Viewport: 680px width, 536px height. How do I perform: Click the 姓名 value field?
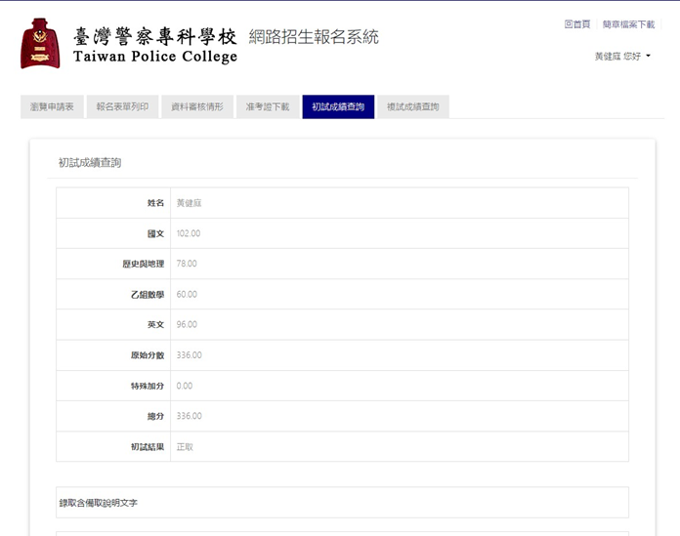click(x=399, y=203)
